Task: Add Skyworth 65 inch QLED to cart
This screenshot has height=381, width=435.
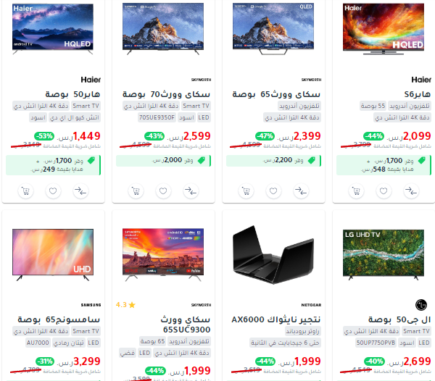Action: click(x=246, y=191)
